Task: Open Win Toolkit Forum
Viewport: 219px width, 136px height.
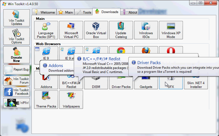Action: pyautogui.click(x=17, y=81)
